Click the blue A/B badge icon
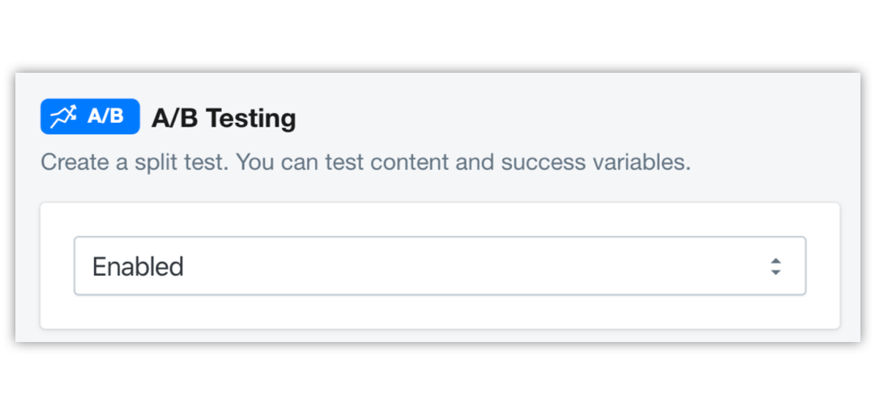This screenshot has width=875, height=414. pyautogui.click(x=90, y=116)
